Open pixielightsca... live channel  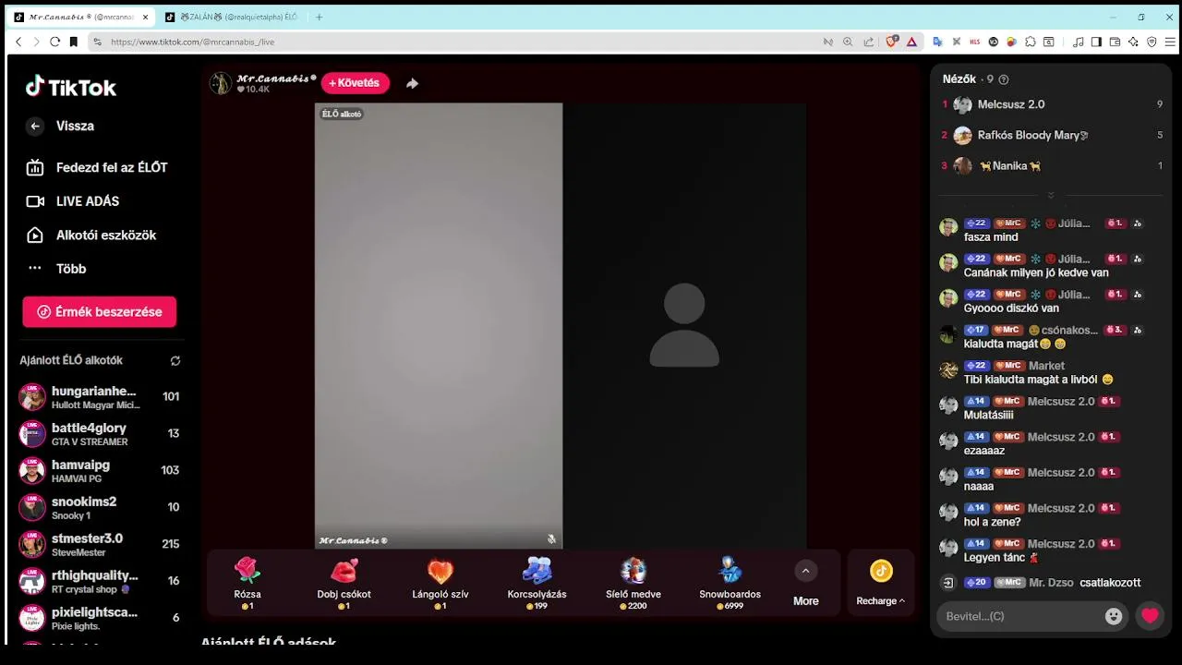(100, 618)
